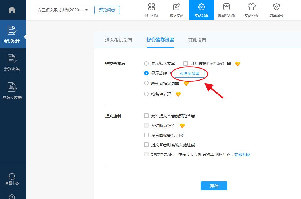
Task: Select the 质量控制 quality control icon
Action: point(276,10)
